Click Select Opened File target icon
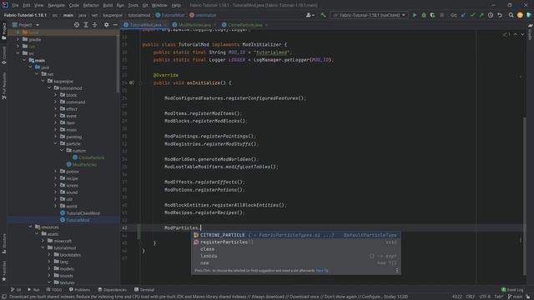 tap(77, 25)
